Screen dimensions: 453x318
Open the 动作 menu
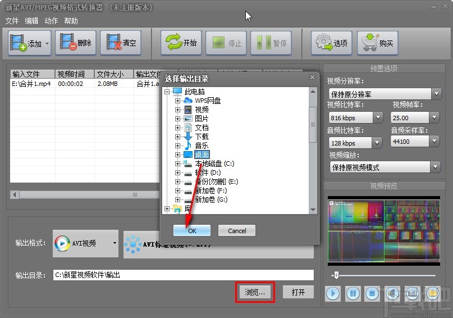[51, 21]
